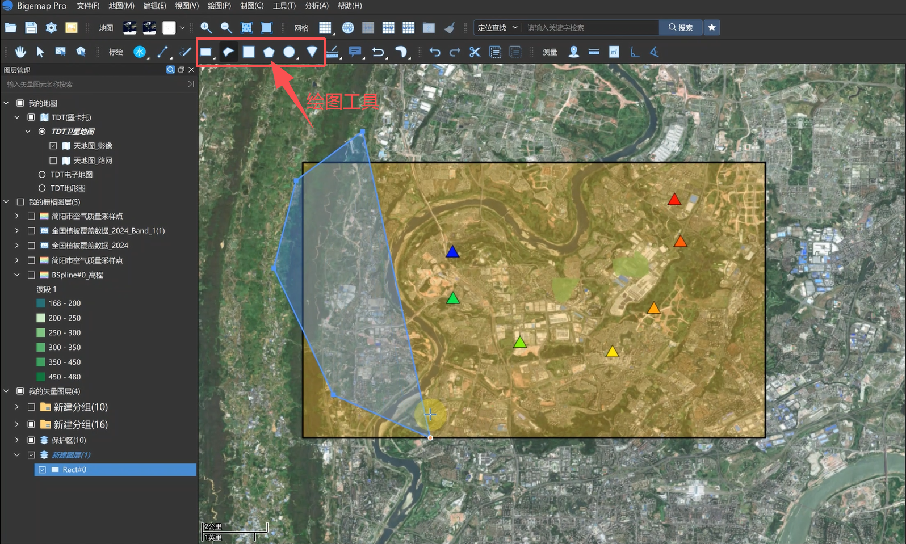Image resolution: width=906 pixels, height=544 pixels.
Task: Open settings with the gear icon
Action: tap(51, 27)
